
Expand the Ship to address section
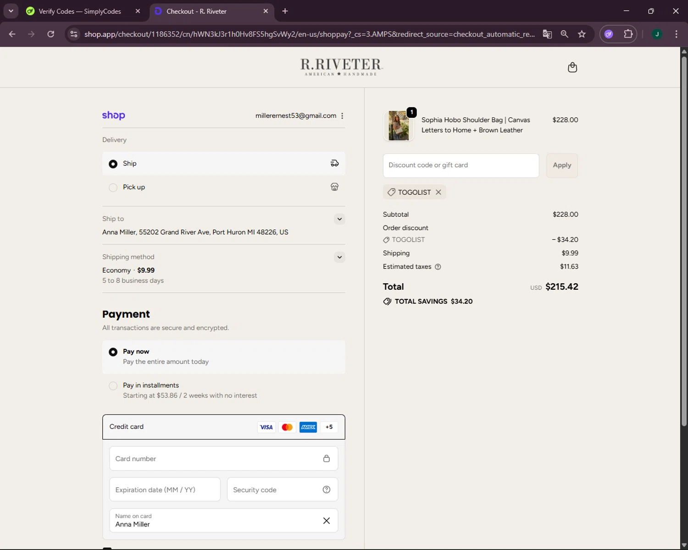coord(339,219)
